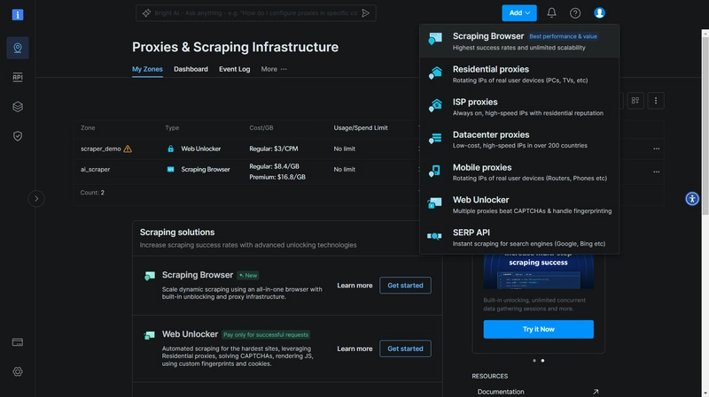This screenshot has width=709, height=397.
Task: Click the SERP API search icon
Action: [434, 236]
